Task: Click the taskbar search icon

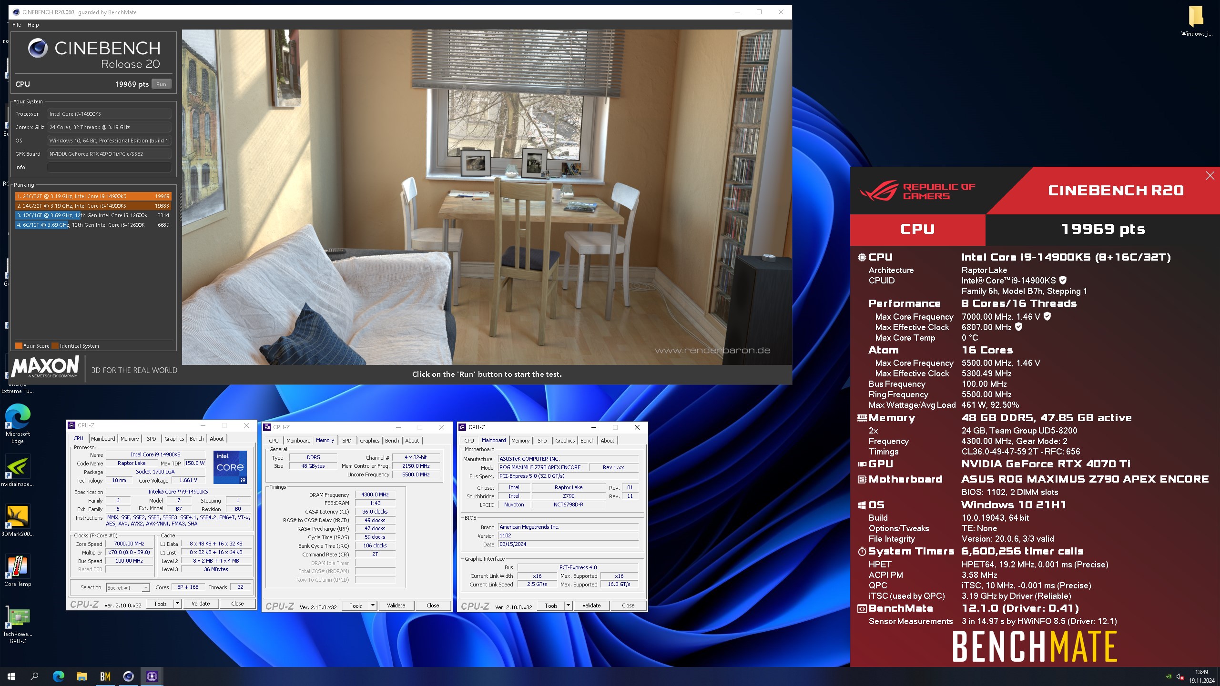Action: pyautogui.click(x=34, y=676)
